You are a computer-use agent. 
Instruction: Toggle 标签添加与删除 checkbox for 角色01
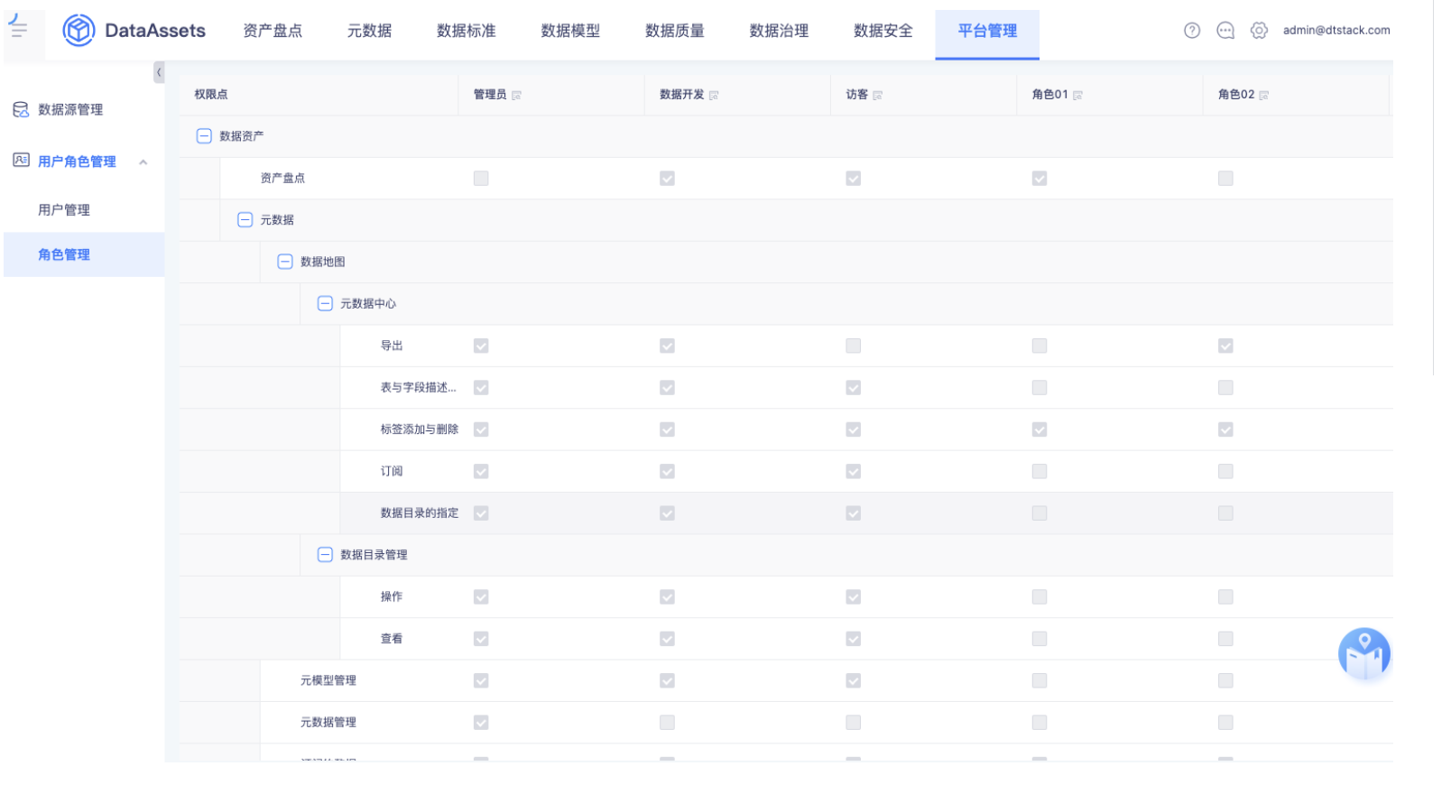click(1040, 429)
